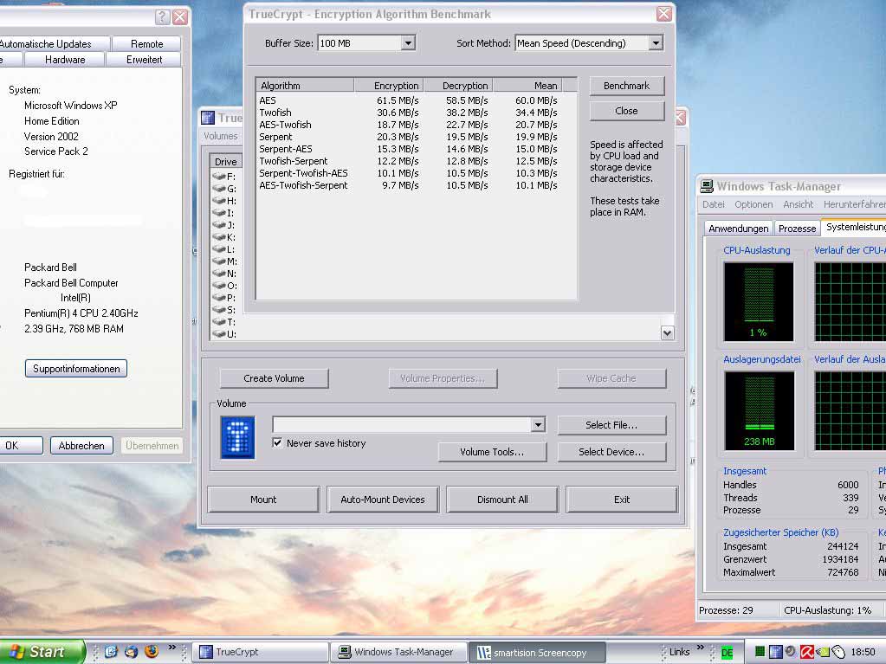Image resolution: width=886 pixels, height=664 pixels.
Task: Click the Encryption column header
Action: [x=389, y=85]
